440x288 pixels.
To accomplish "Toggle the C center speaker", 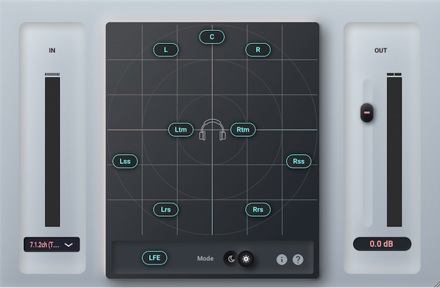I will point(212,37).
